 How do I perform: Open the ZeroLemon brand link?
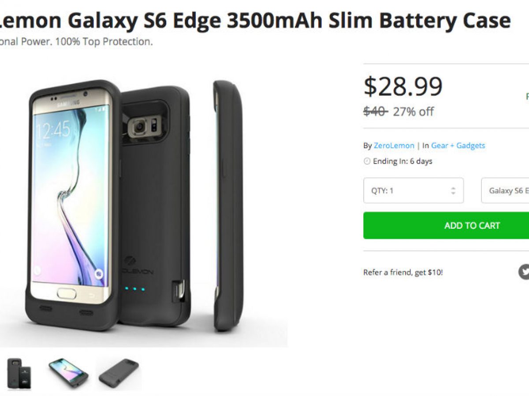point(394,146)
